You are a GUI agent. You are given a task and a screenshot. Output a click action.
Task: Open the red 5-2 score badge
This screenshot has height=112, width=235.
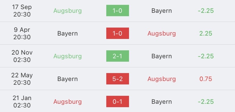point(118,79)
